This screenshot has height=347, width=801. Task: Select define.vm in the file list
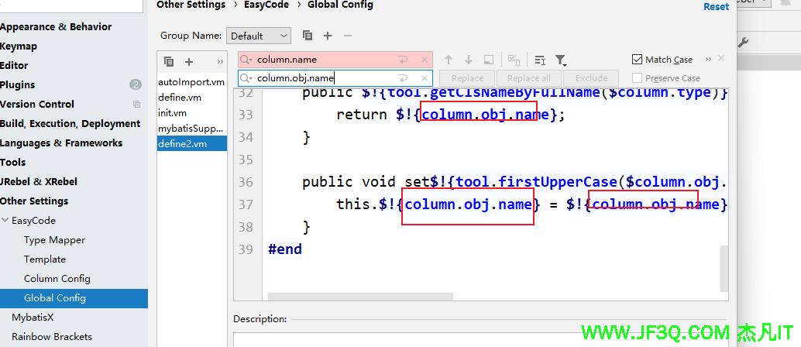point(180,97)
